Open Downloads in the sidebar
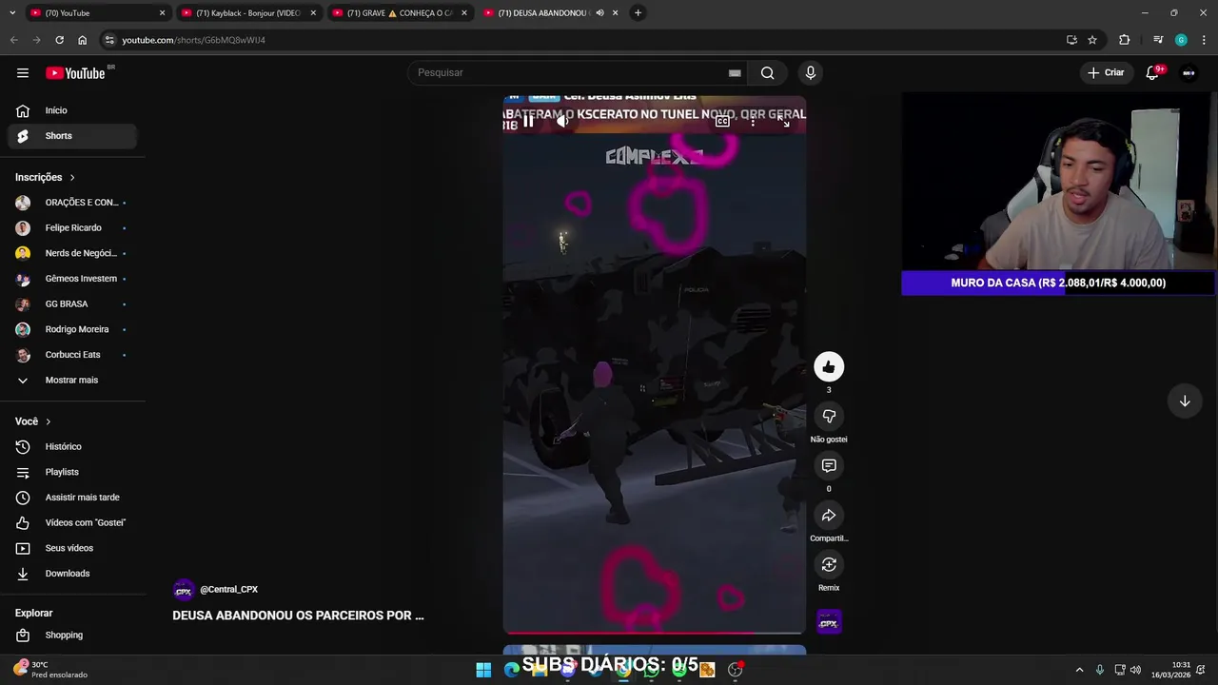Viewport: 1218px width, 685px height. [72, 574]
